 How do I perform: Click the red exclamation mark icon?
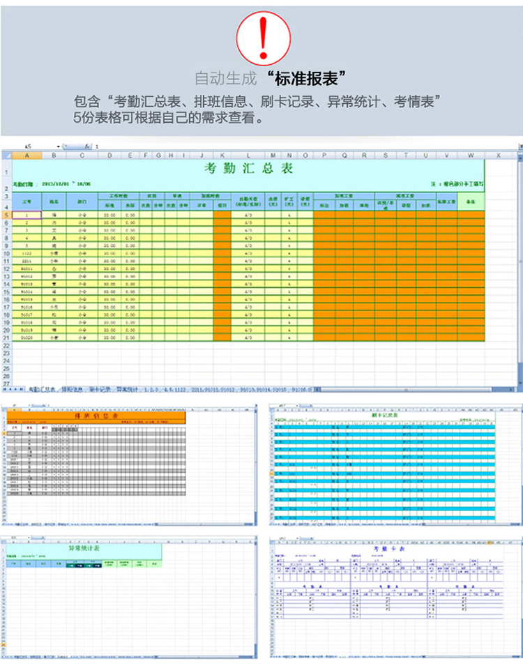[x=263, y=38]
